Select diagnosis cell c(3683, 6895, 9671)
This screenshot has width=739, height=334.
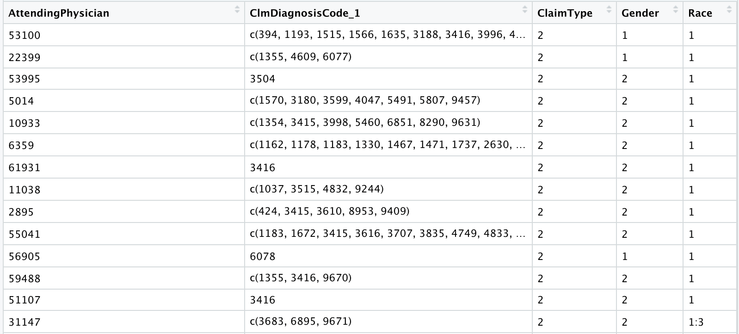click(388, 322)
